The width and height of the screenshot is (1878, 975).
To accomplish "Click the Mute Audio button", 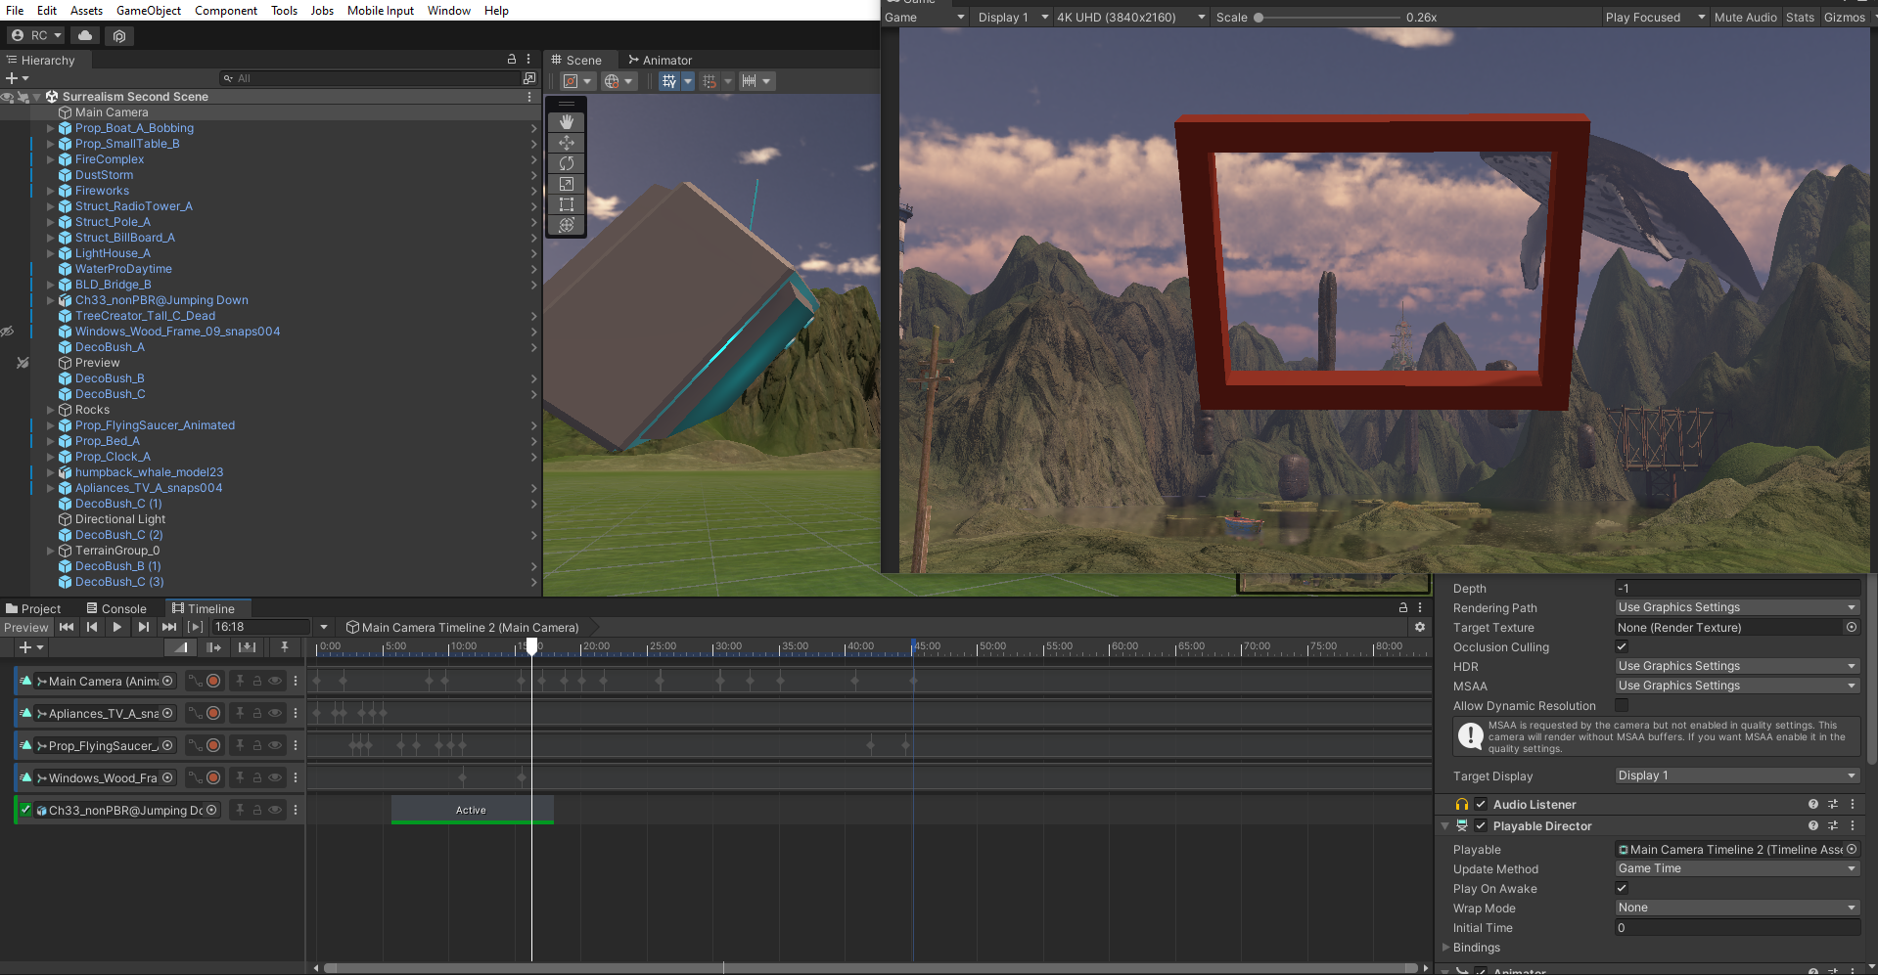I will click(1745, 18).
